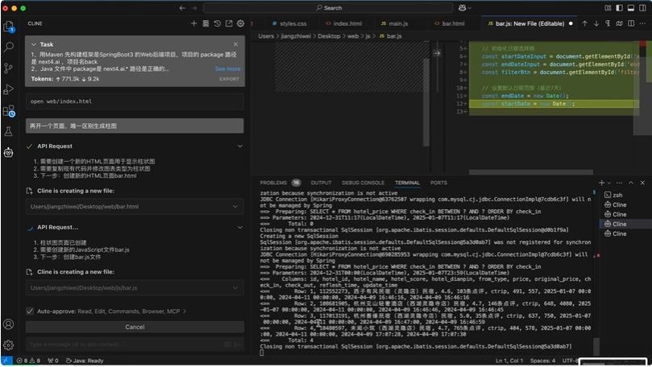Open Cline settings gear in panel header

point(240,23)
